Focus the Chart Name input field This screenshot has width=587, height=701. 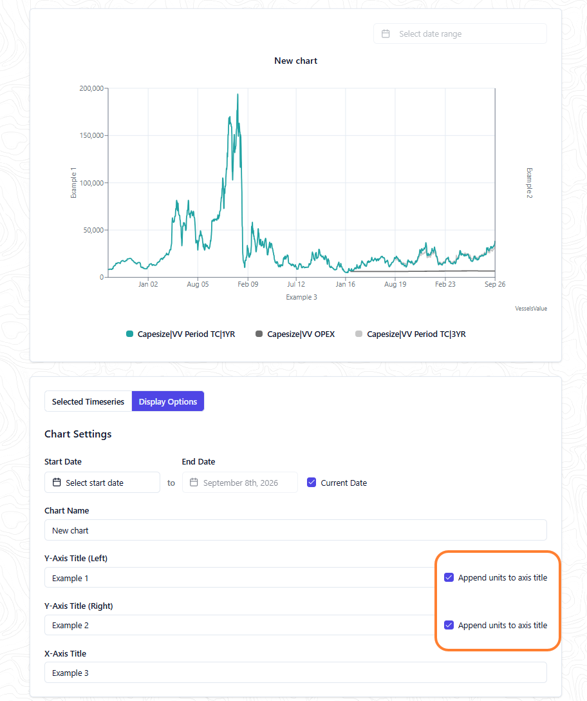click(x=295, y=530)
